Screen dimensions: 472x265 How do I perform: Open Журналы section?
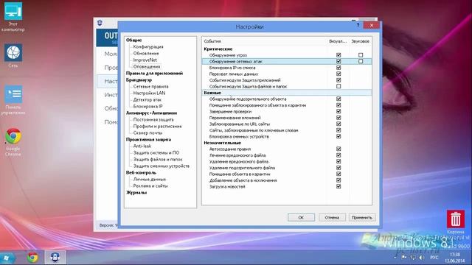tap(136, 192)
